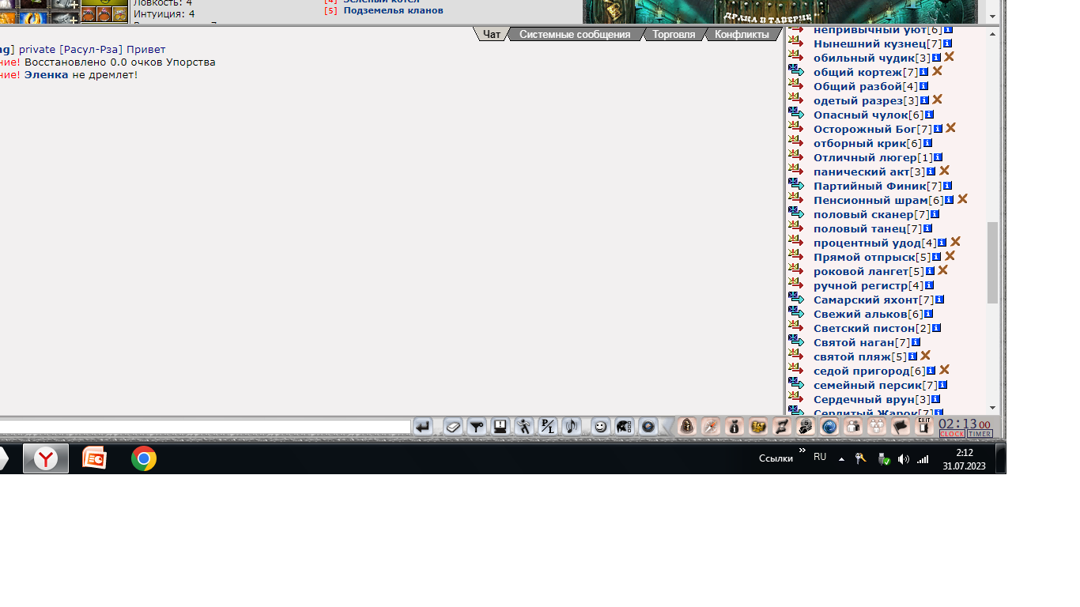Click player name Светский пистон

tap(864, 328)
